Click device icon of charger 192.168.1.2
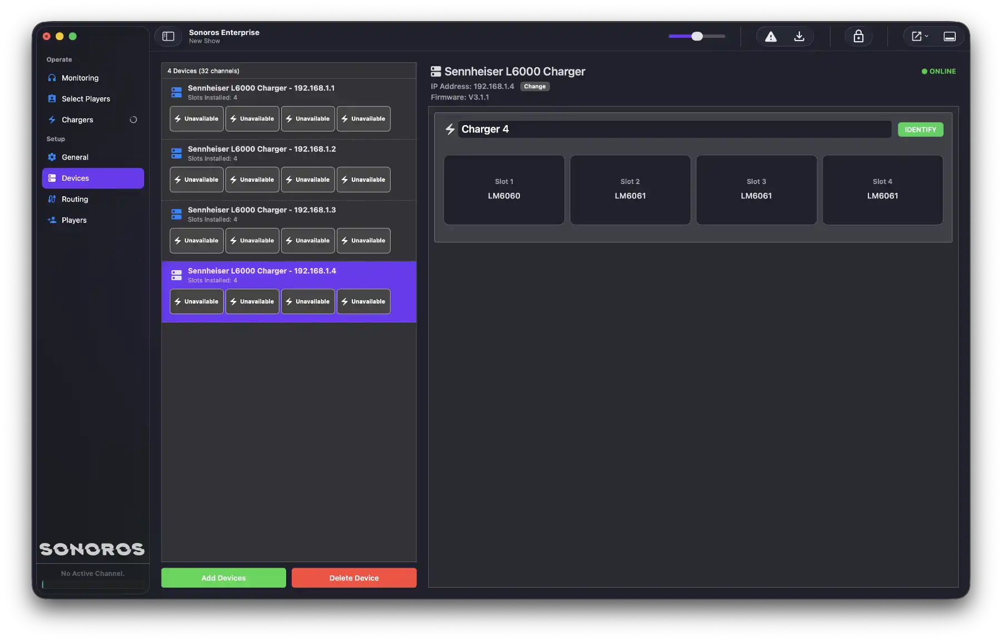Viewport: 1002px width, 641px height. (176, 153)
